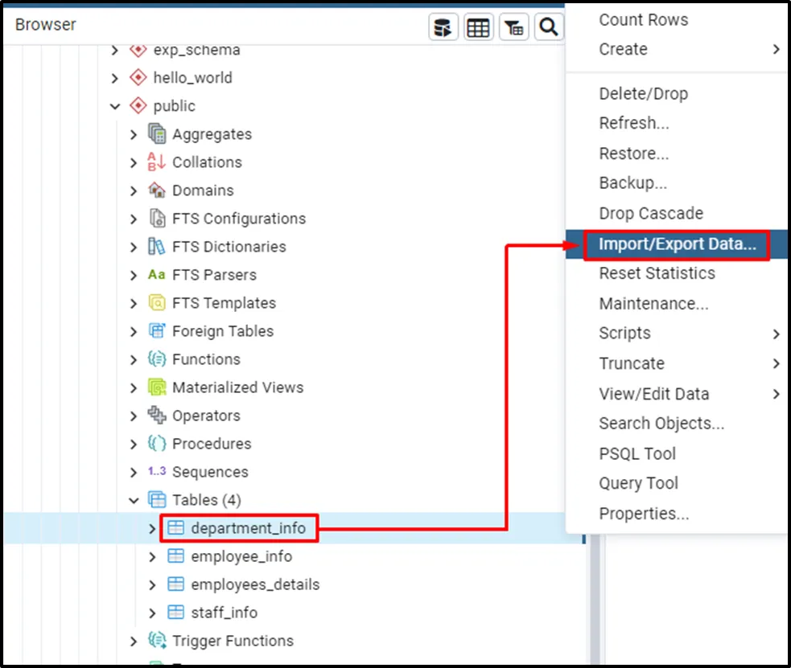Click the Filtered Rows toolbar icon
The width and height of the screenshot is (791, 668).
[x=514, y=27]
